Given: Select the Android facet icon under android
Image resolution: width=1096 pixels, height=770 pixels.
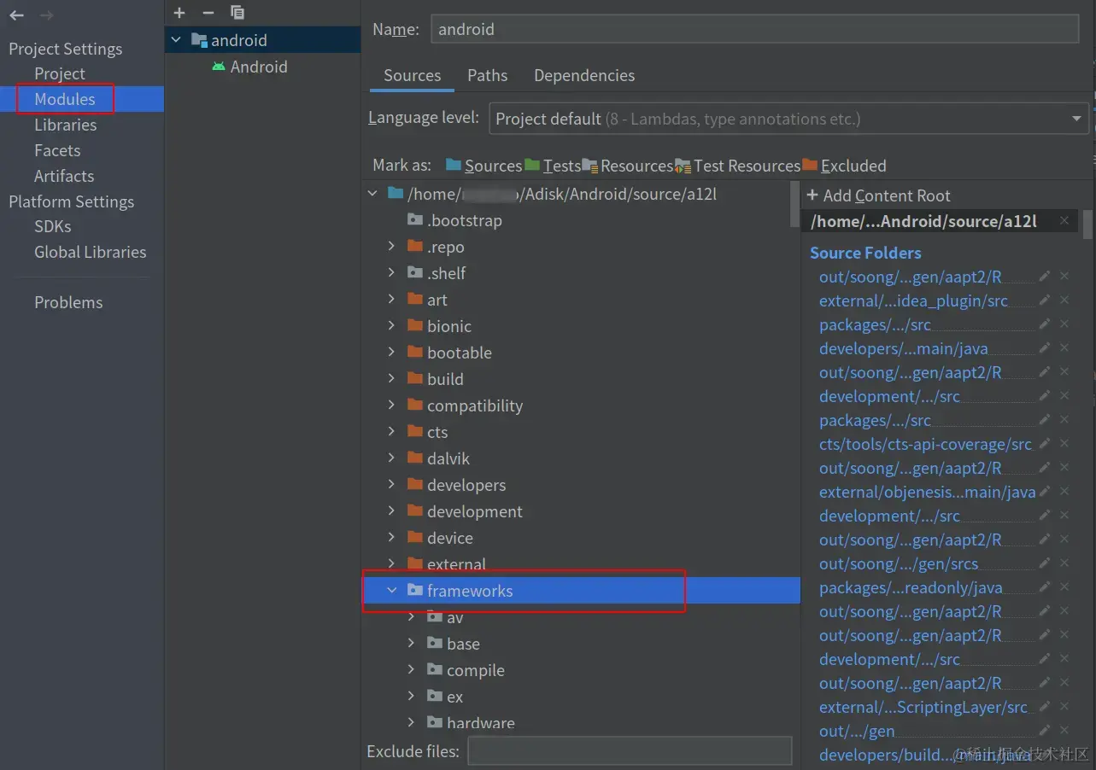Looking at the screenshot, I should coord(219,67).
